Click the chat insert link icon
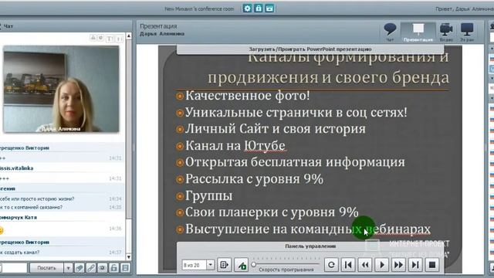 click(91, 268)
